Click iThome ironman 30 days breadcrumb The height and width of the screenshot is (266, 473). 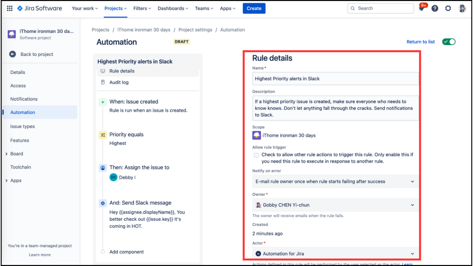(x=144, y=30)
